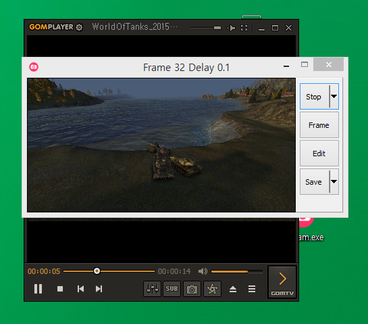Skip to previous track in GOM Player
The image size is (368, 324).
coord(80,289)
